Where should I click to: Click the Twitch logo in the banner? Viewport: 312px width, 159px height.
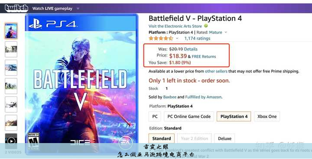(16, 8)
